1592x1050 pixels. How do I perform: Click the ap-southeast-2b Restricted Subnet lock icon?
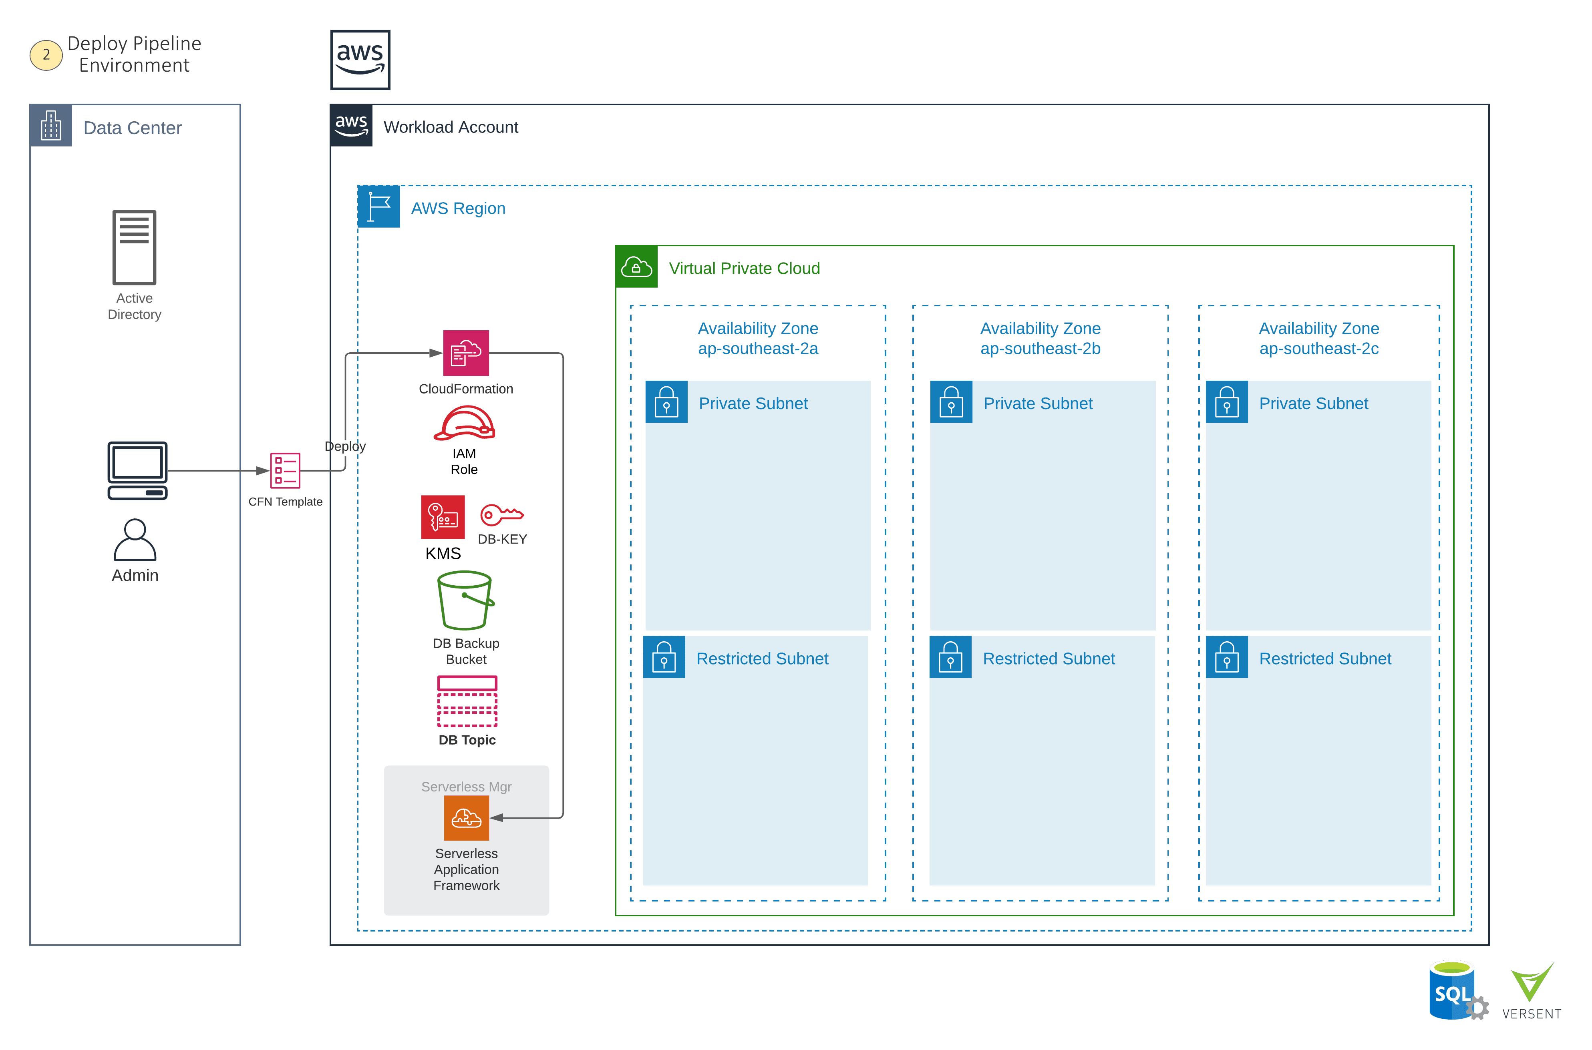[950, 657]
